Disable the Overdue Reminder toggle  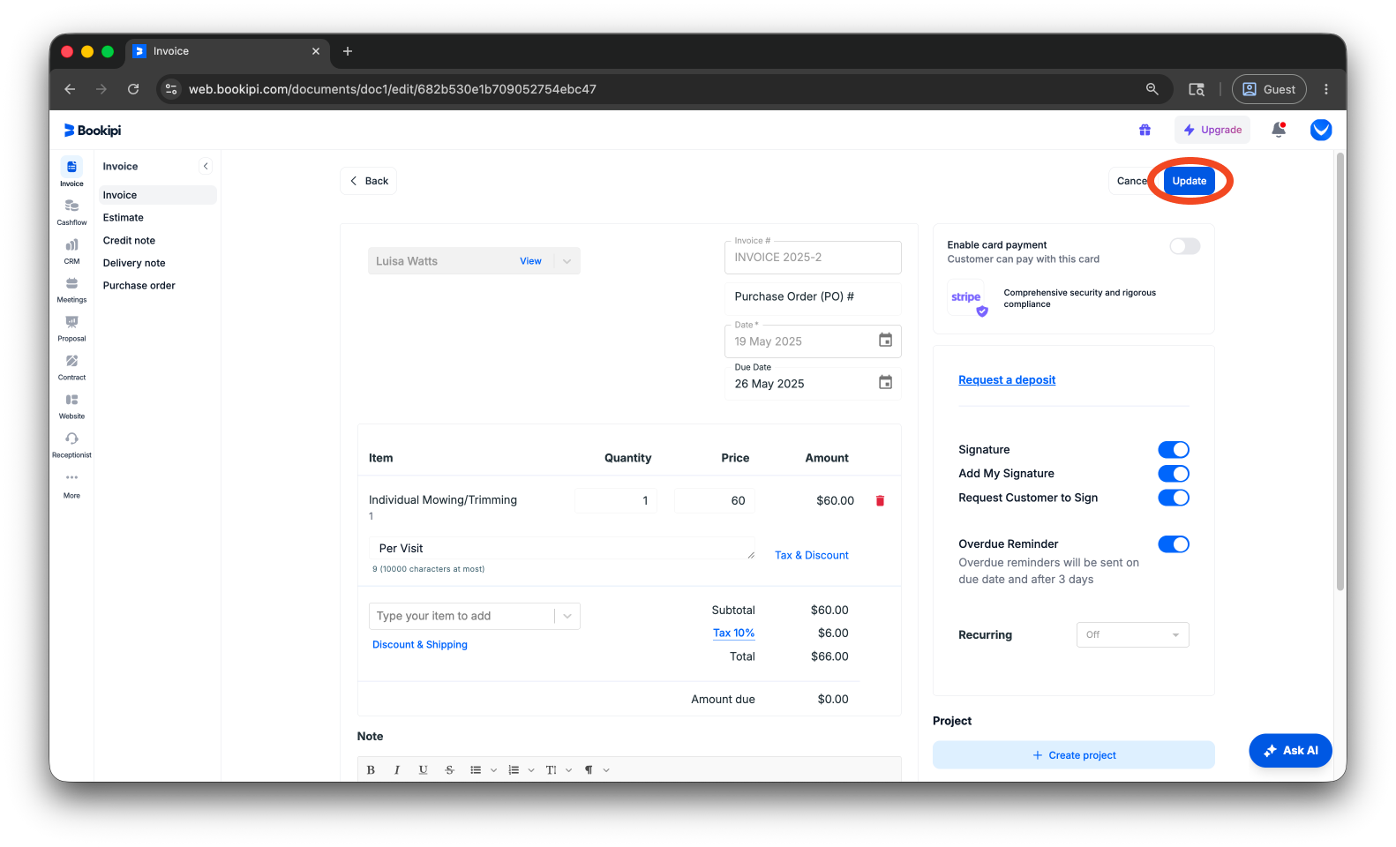pos(1174,544)
